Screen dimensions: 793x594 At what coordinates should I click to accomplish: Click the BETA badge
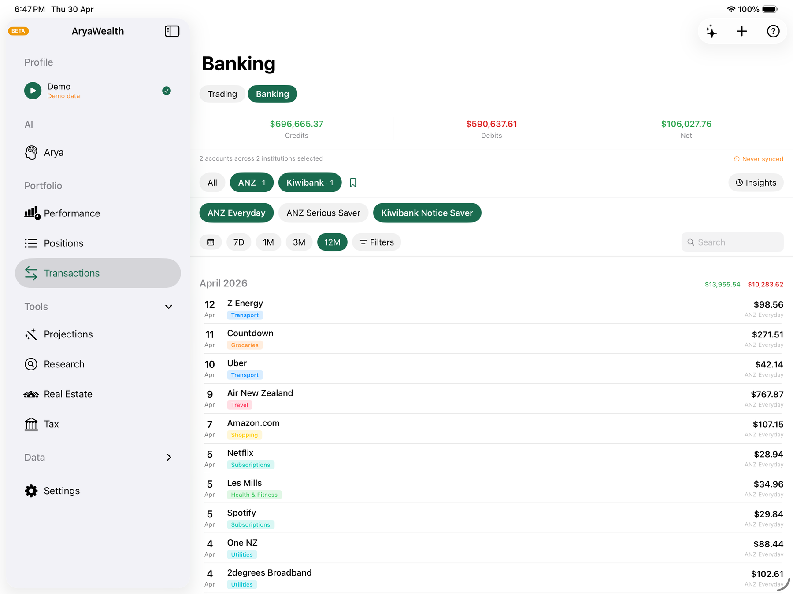click(x=18, y=31)
